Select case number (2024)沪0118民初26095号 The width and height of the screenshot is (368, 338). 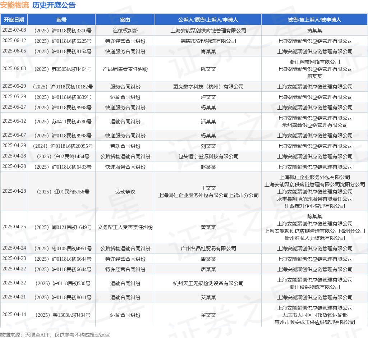[x=61, y=146]
